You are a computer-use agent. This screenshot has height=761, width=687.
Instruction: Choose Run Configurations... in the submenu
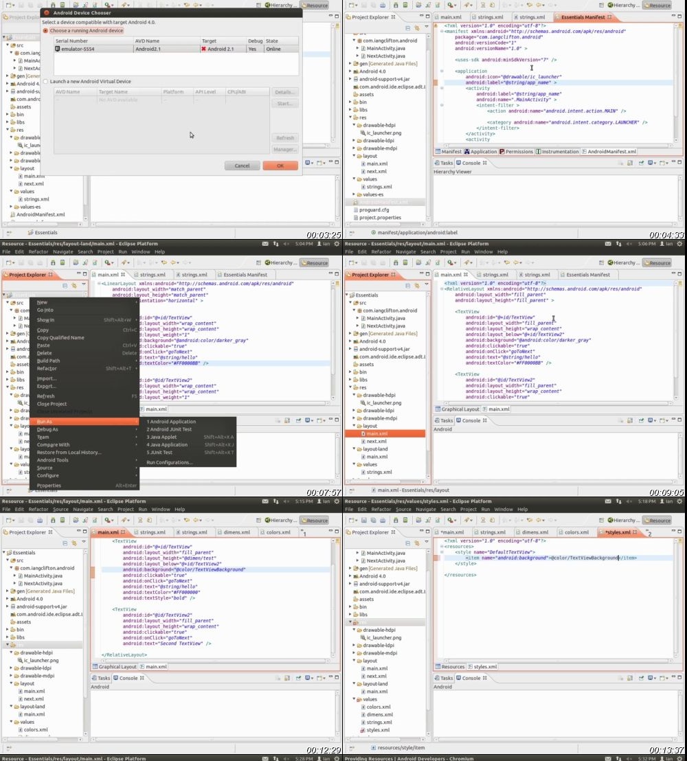170,462
